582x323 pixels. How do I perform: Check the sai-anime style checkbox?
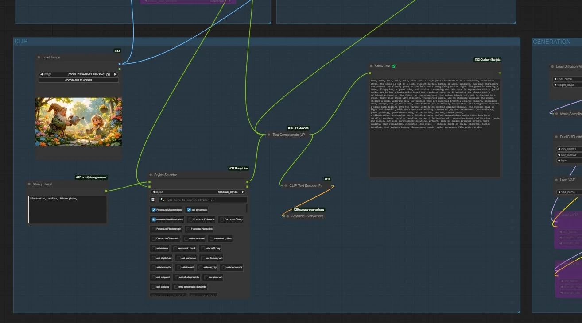point(154,248)
